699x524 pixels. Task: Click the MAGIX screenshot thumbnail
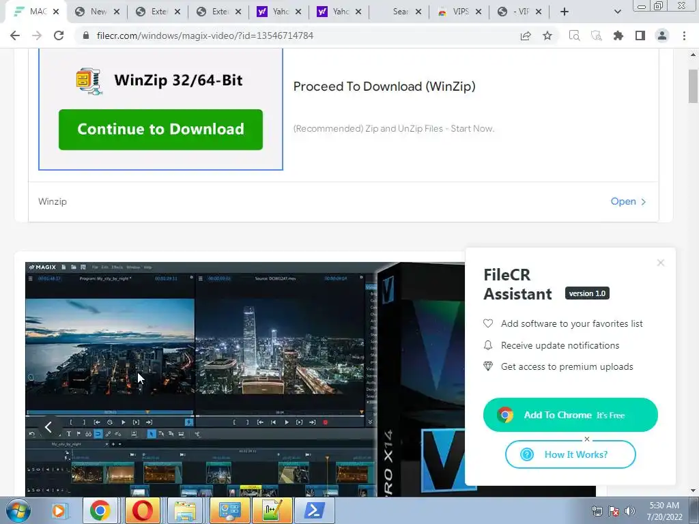pyautogui.click(x=244, y=379)
